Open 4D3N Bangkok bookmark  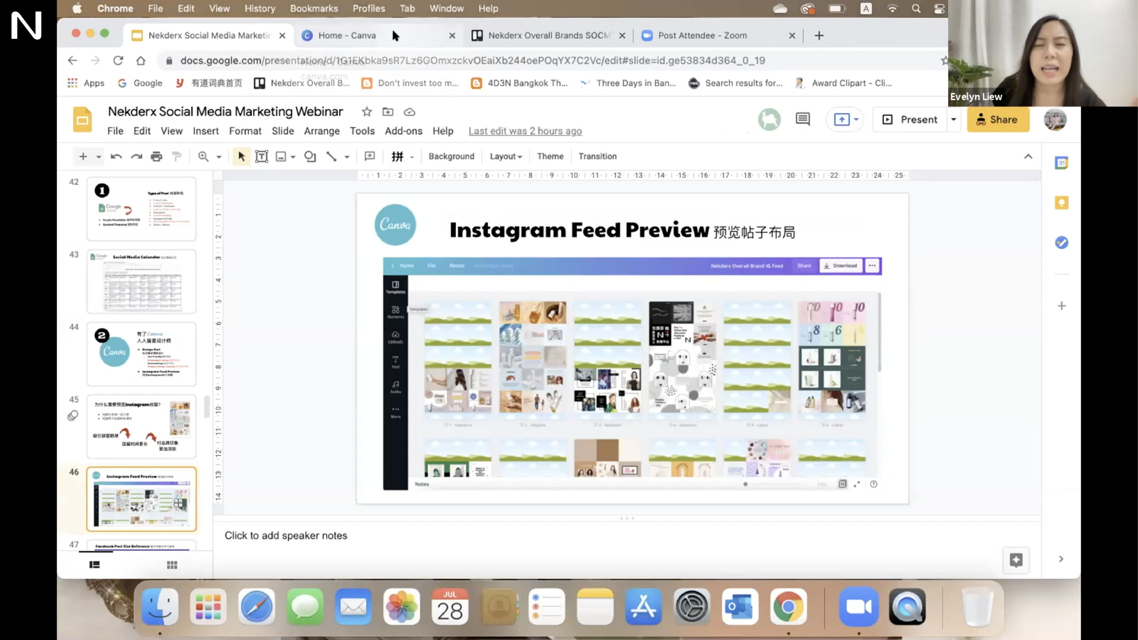(520, 83)
